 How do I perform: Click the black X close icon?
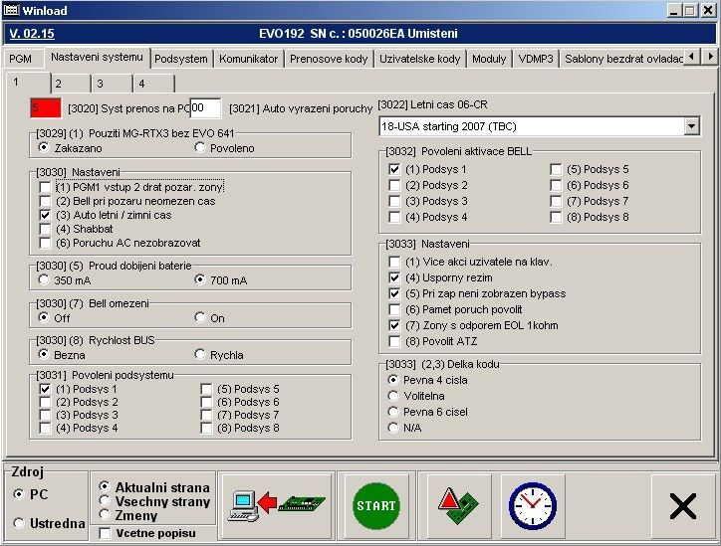[682, 506]
